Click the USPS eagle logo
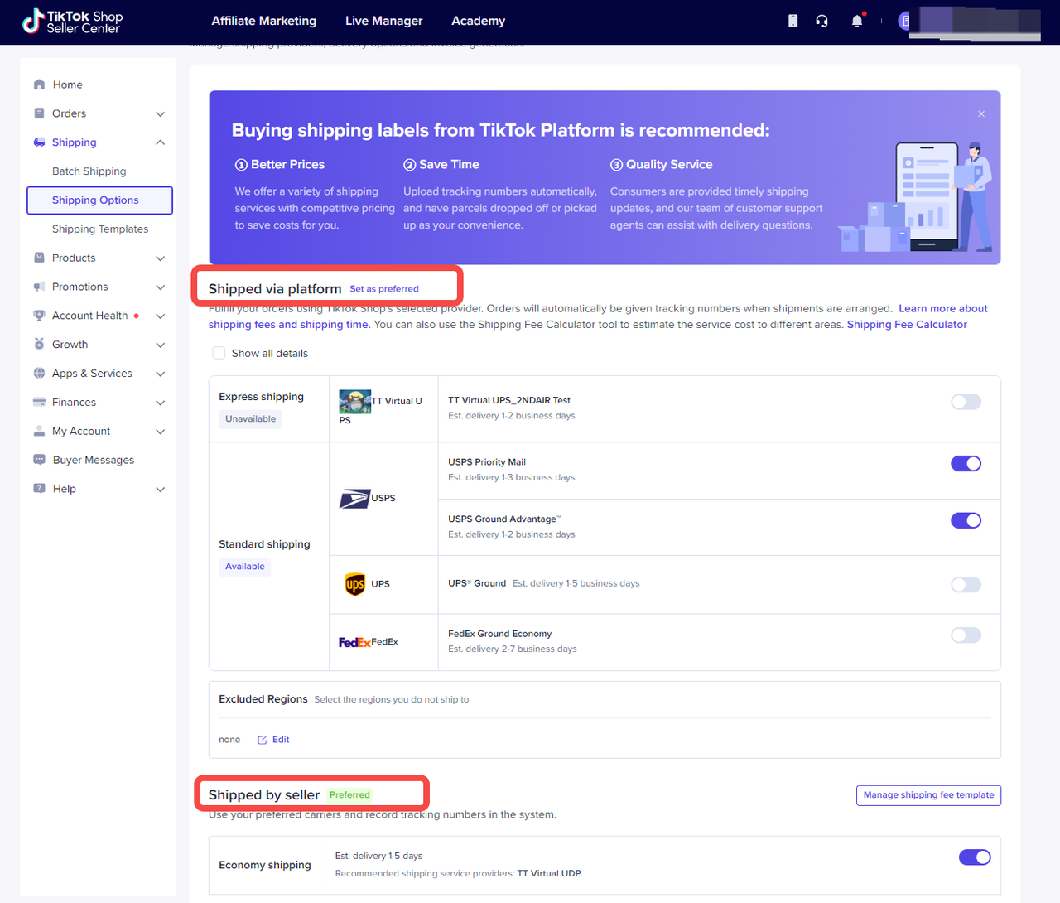 [354, 498]
